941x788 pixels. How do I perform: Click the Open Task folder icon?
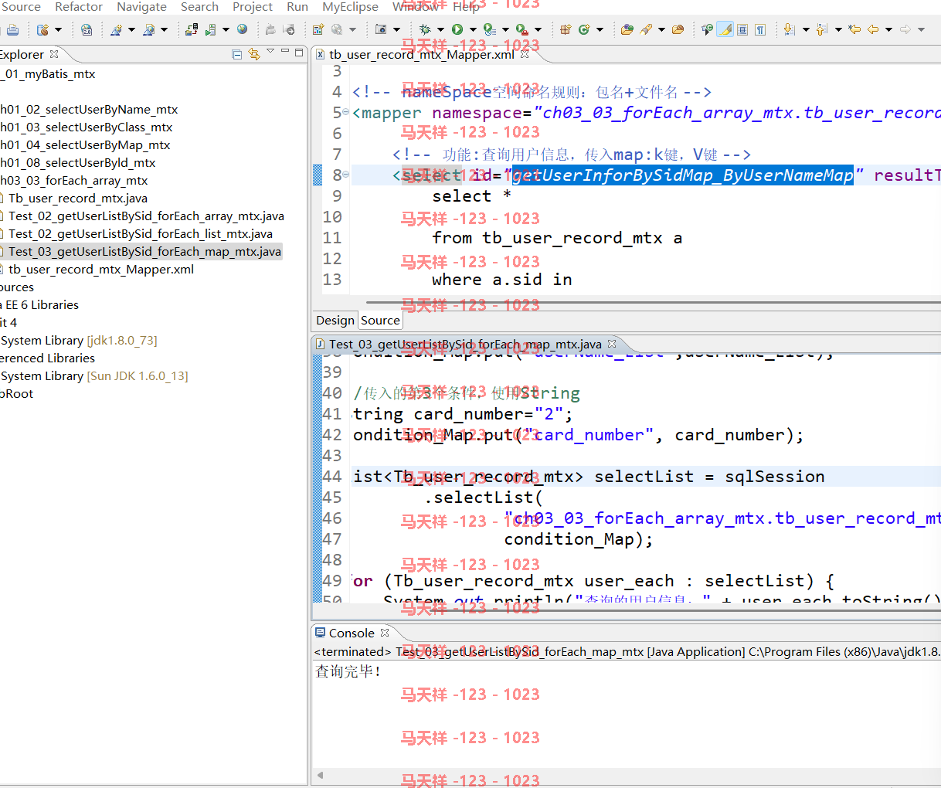[x=678, y=29]
